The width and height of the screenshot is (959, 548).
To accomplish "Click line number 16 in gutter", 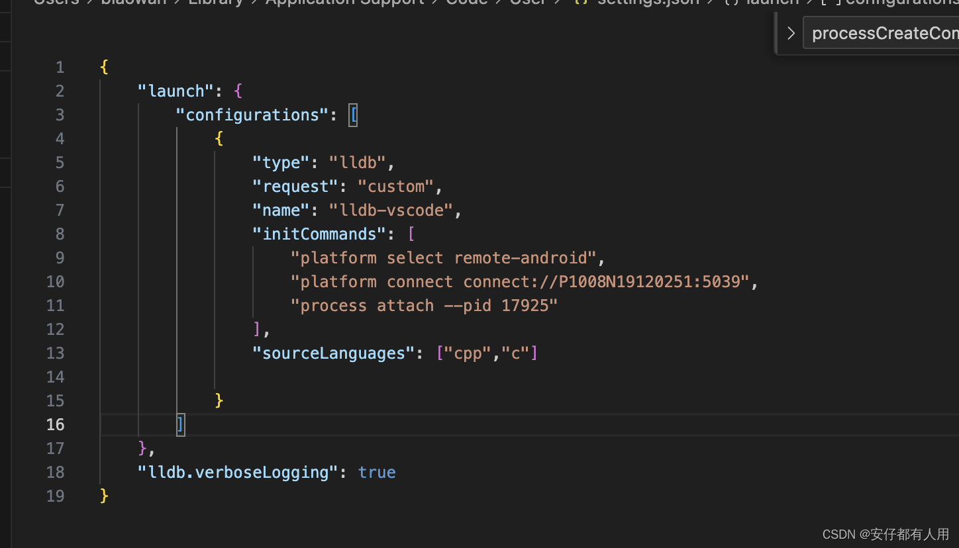I will tap(56, 425).
